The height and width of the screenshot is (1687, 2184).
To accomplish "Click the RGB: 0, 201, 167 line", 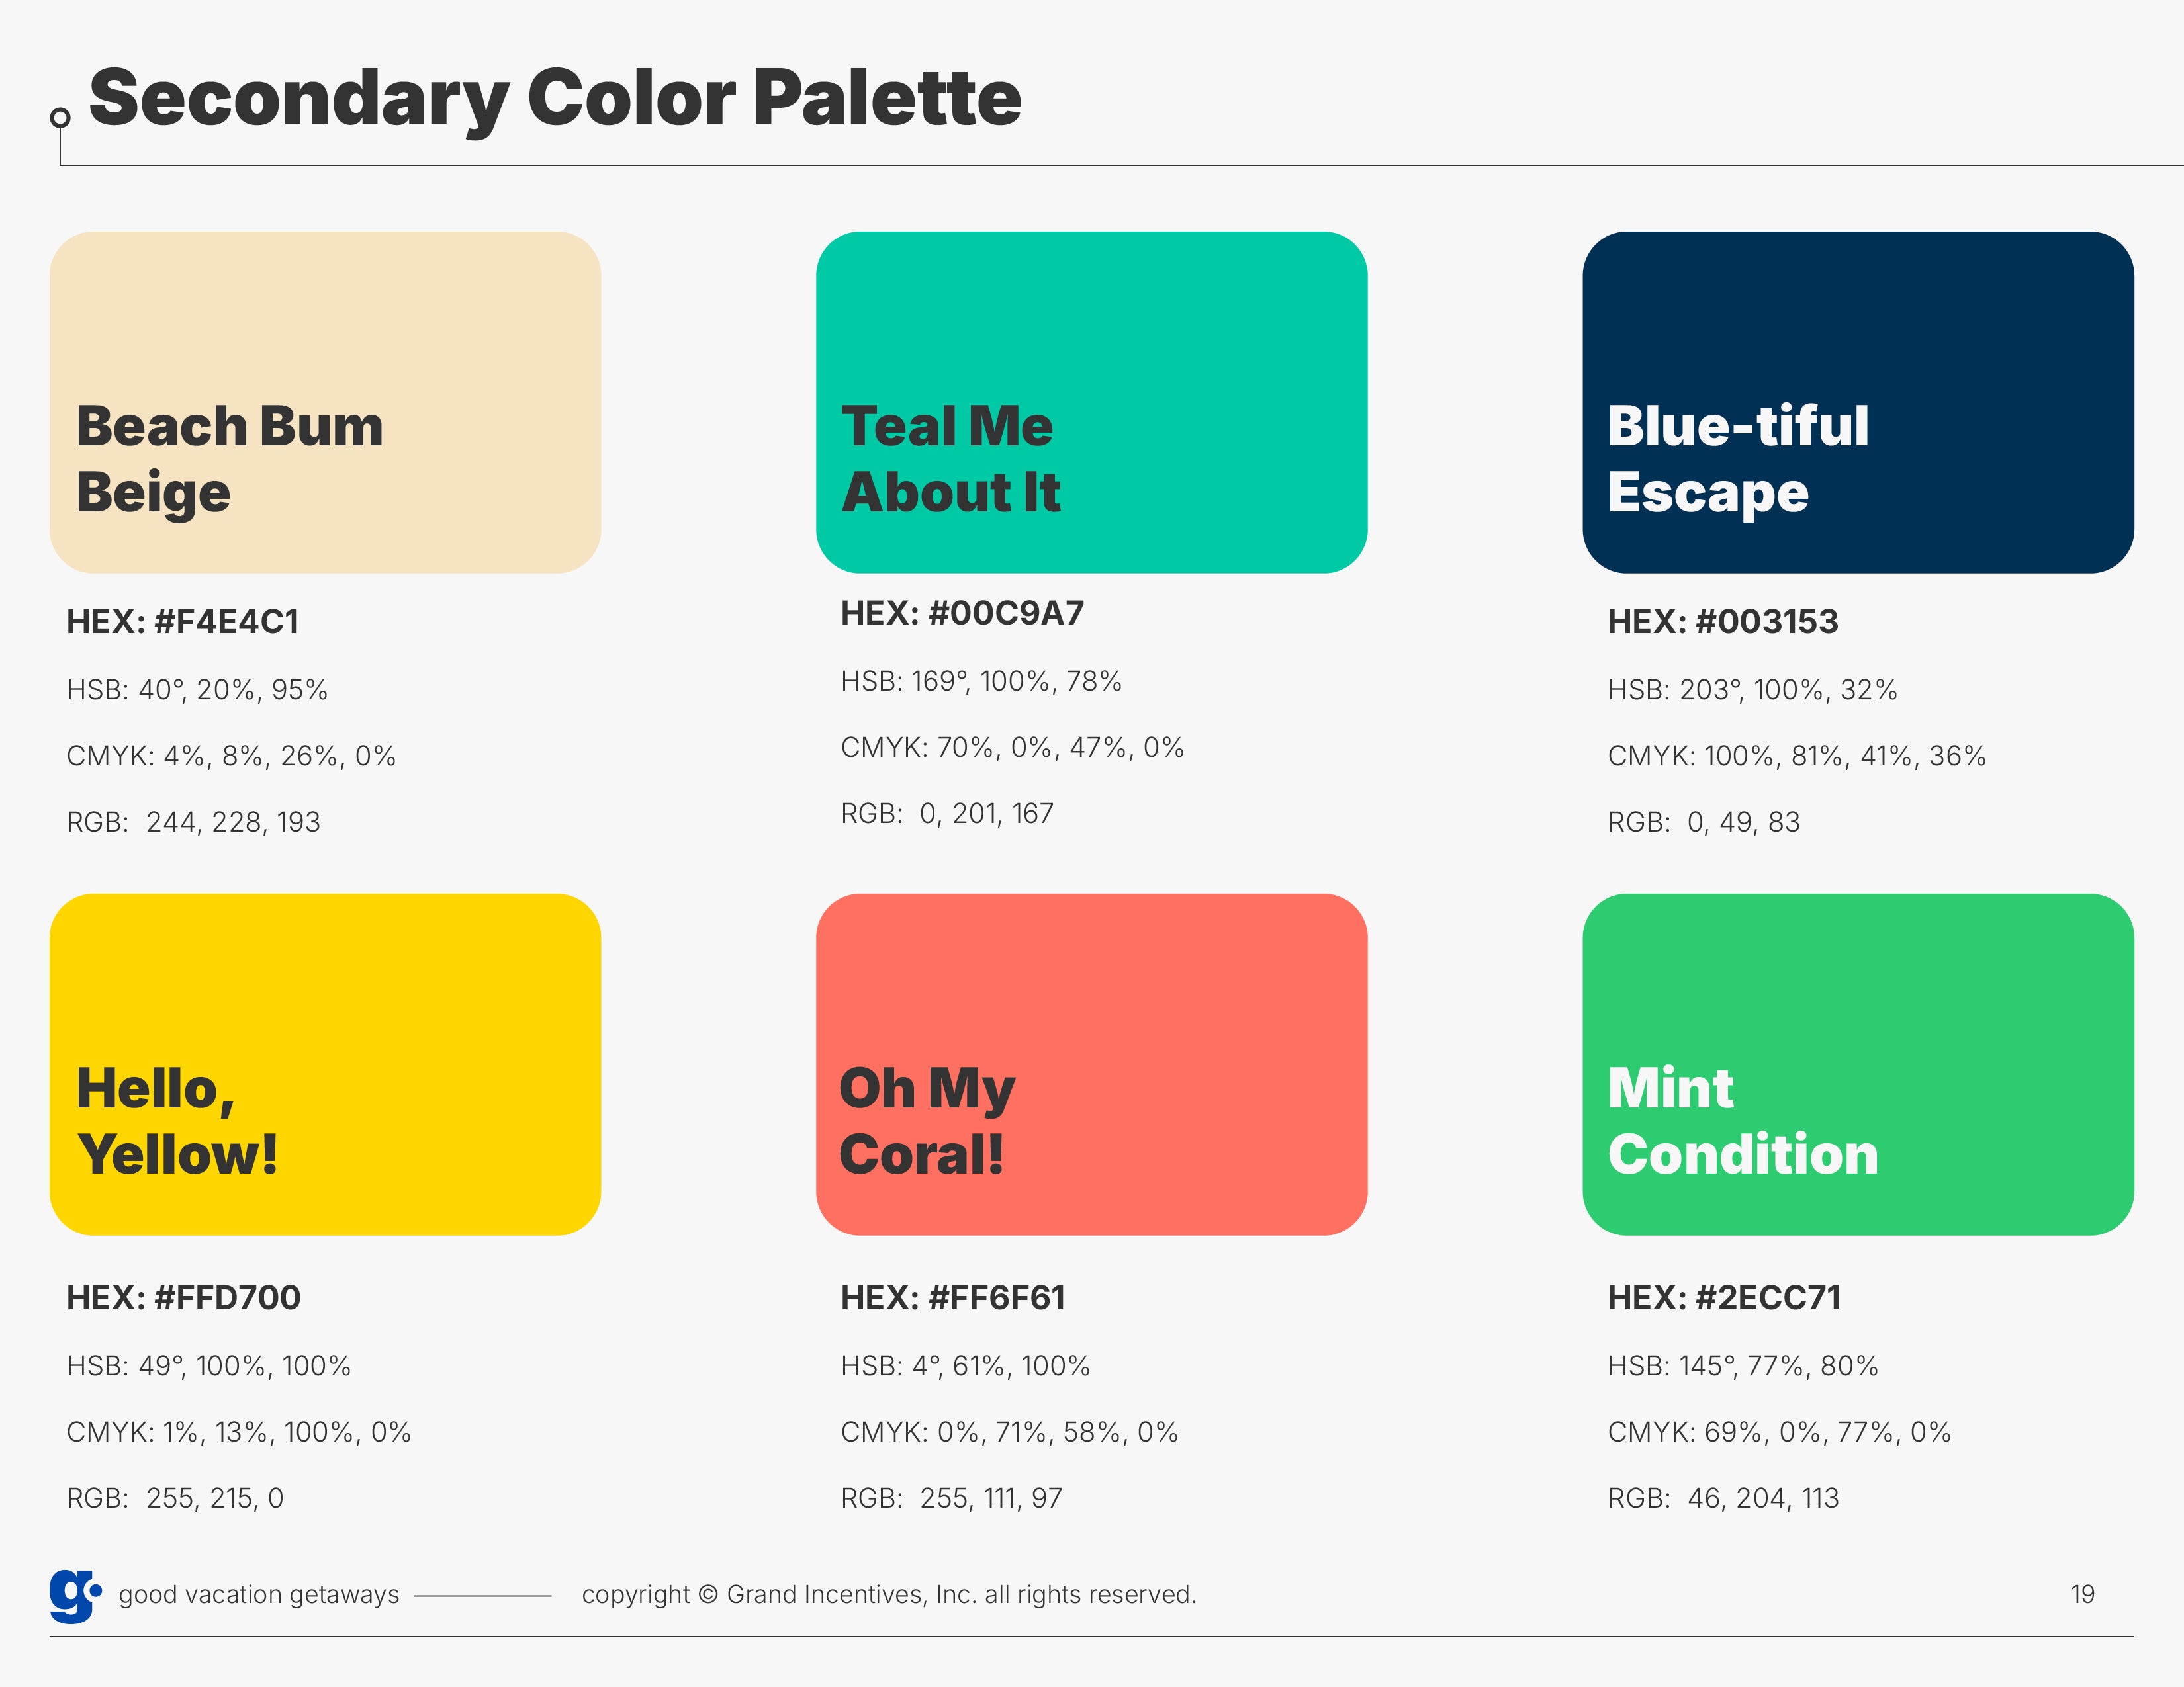I will (946, 814).
